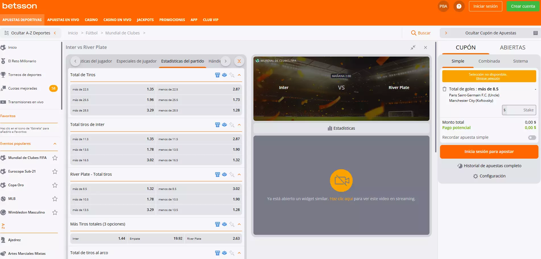The image size is (541, 259).
Task: Open the CASINO menu item
Action: coord(91,20)
